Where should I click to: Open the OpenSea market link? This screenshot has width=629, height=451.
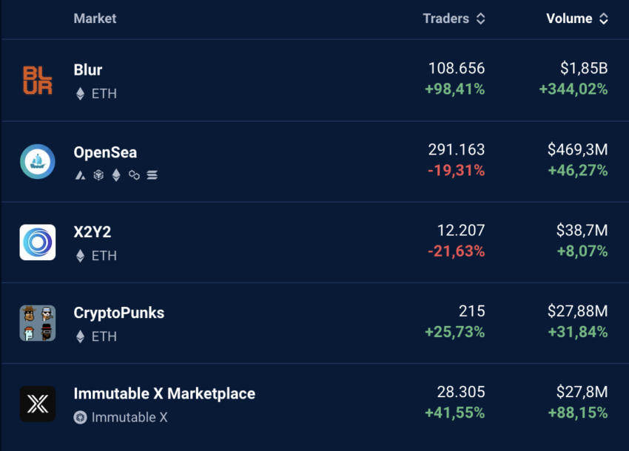coord(105,152)
